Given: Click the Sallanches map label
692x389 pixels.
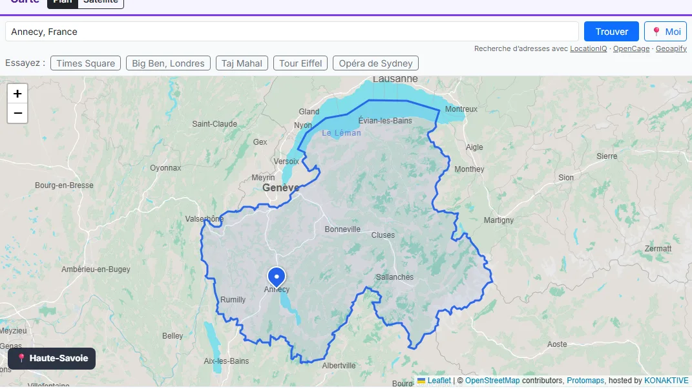Looking at the screenshot, I should (x=395, y=277).
